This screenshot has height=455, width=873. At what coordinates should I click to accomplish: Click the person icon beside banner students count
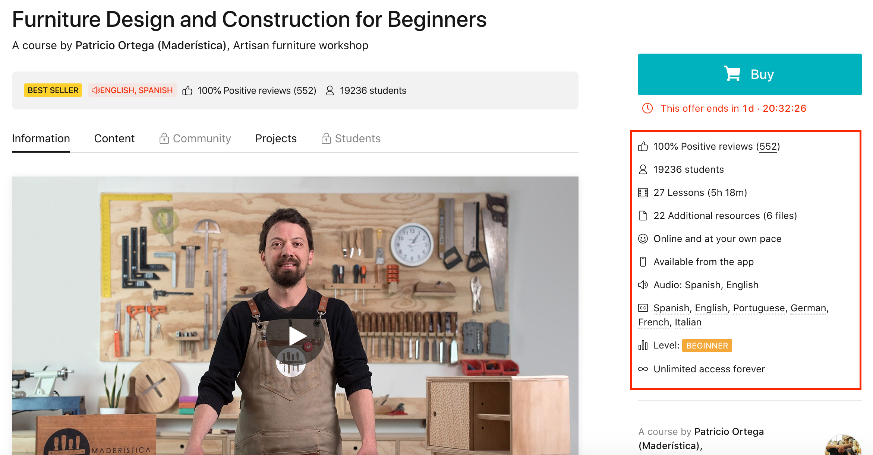[x=330, y=90]
